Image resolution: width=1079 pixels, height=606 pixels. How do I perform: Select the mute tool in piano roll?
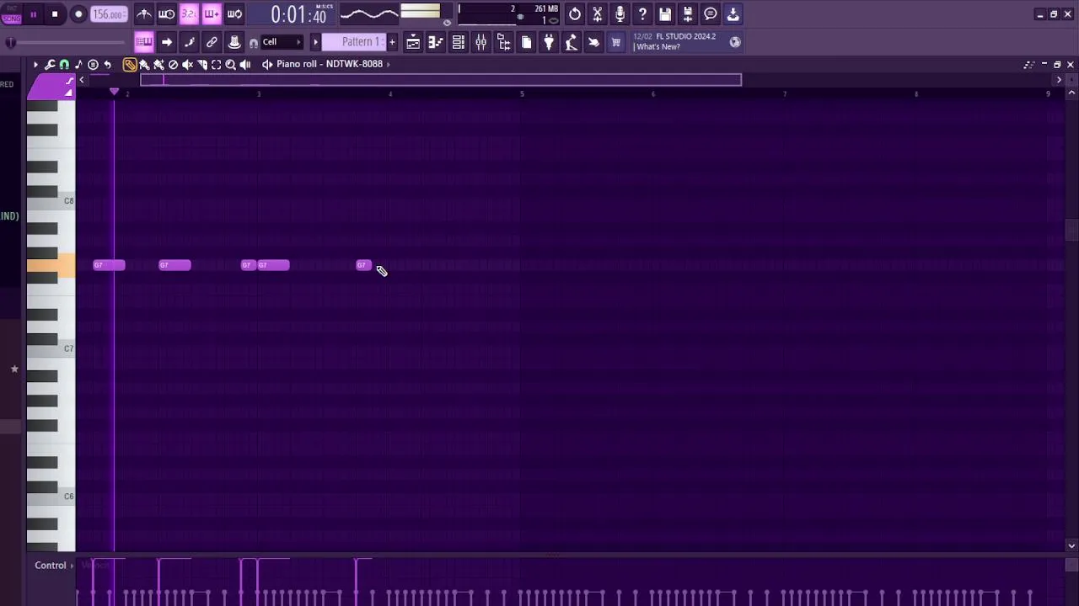pos(187,64)
